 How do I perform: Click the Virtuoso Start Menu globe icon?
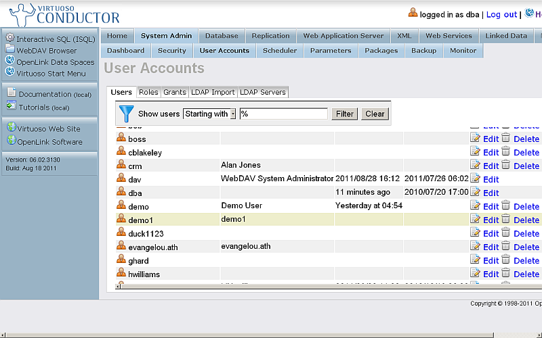point(10,72)
